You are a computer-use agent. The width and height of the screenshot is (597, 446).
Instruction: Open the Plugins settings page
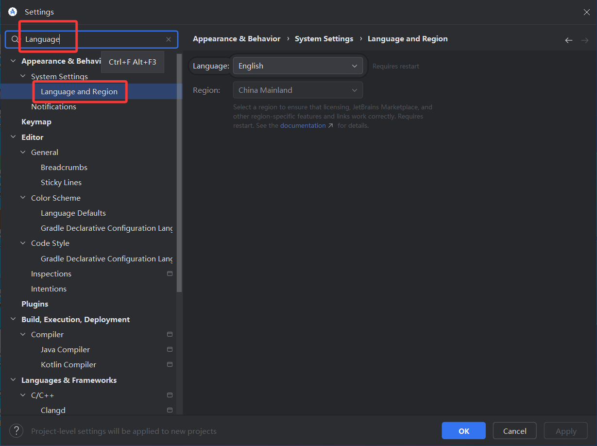(35, 304)
